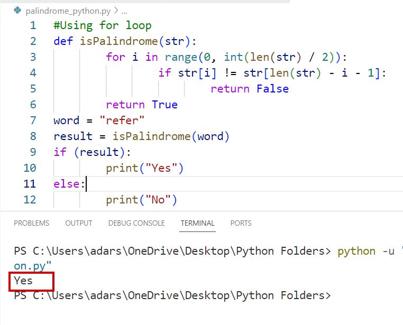The width and height of the screenshot is (403, 325).
Task: Click the comment '#Using for loop'
Action: pyautogui.click(x=103, y=25)
